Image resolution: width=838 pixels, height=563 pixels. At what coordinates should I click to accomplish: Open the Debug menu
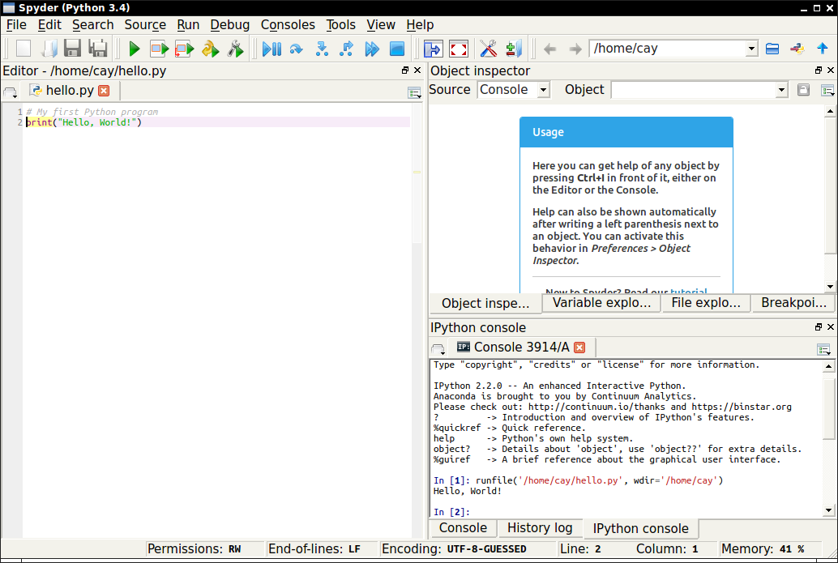pos(230,24)
